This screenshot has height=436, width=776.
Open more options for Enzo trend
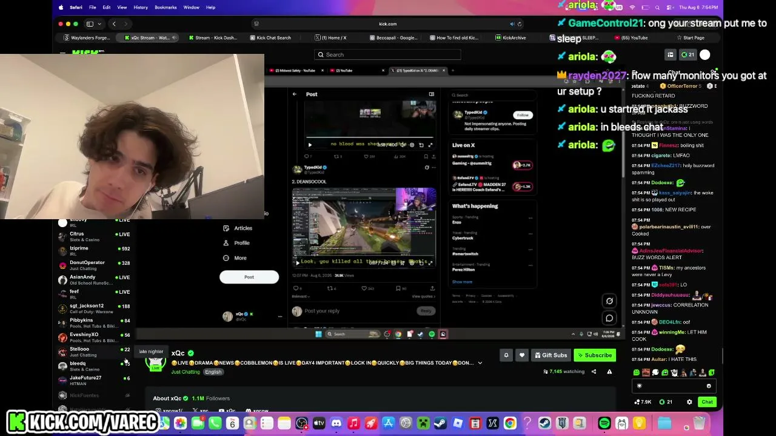pos(530,219)
